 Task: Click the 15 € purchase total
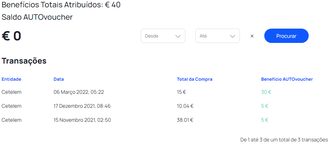[181, 92]
